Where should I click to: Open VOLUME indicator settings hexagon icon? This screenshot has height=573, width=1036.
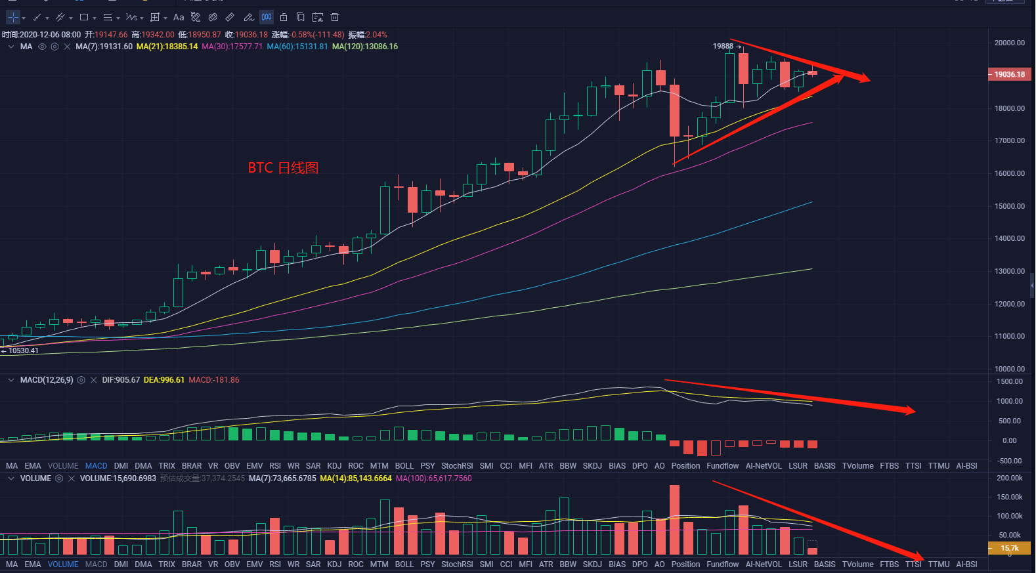point(59,478)
